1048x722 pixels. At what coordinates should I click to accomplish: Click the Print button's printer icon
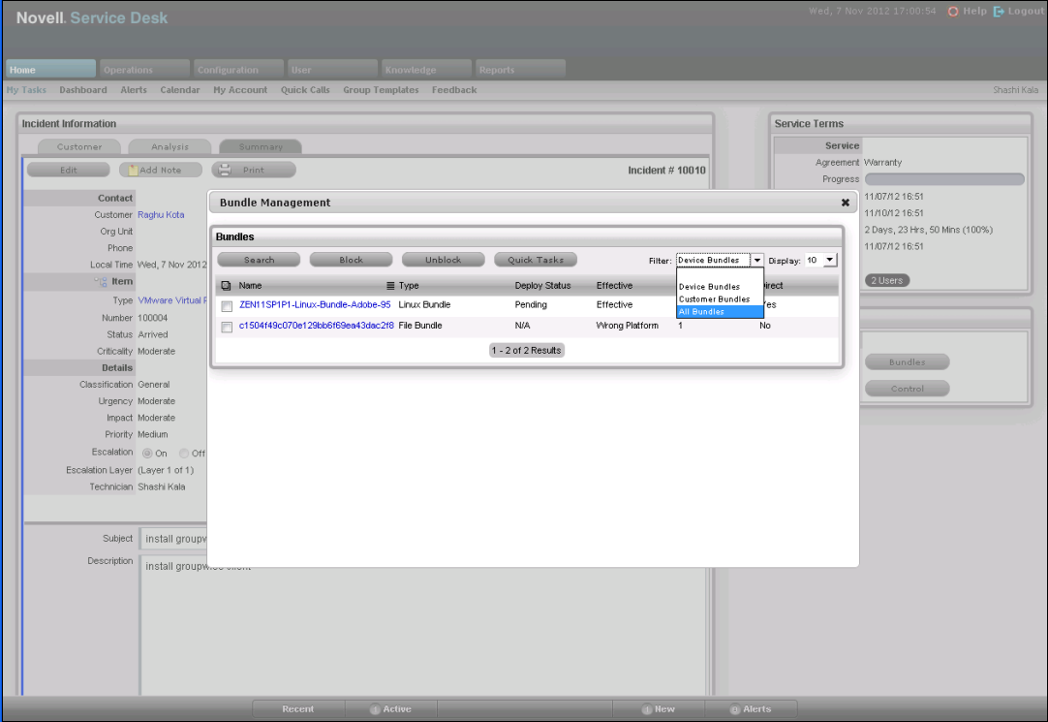pyautogui.click(x=224, y=170)
